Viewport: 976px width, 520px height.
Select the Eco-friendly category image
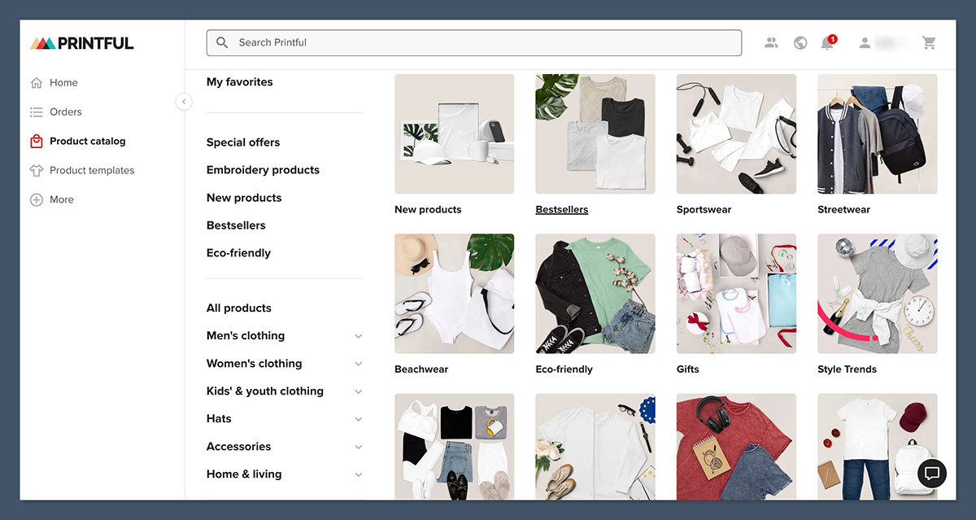pos(595,294)
